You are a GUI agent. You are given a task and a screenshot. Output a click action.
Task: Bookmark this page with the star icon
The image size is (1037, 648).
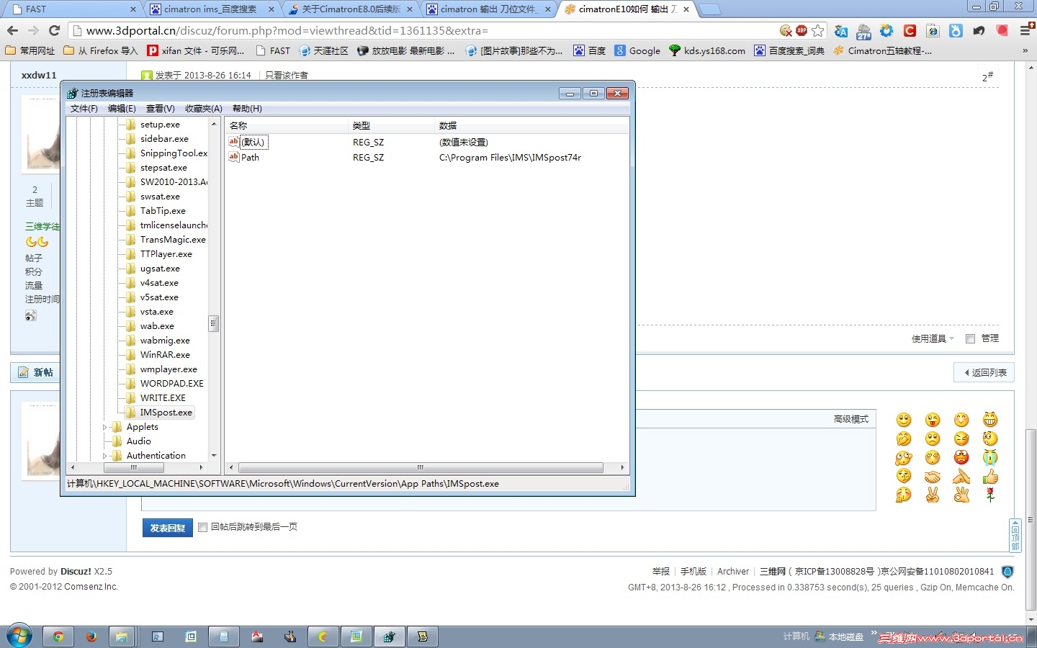coord(818,30)
